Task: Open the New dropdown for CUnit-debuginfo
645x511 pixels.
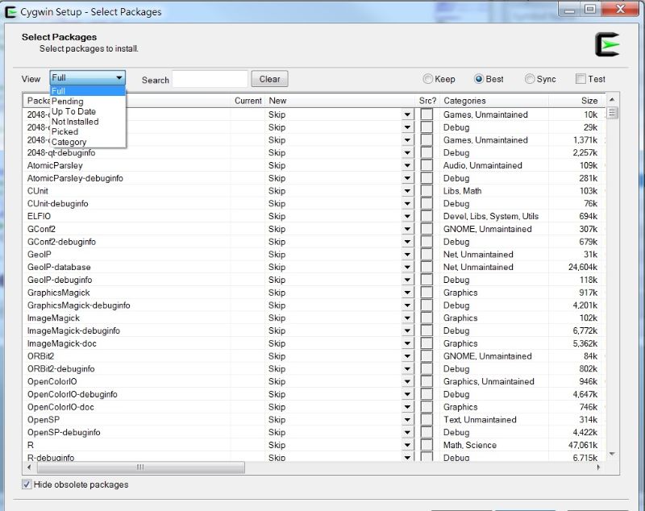Action: 407,204
